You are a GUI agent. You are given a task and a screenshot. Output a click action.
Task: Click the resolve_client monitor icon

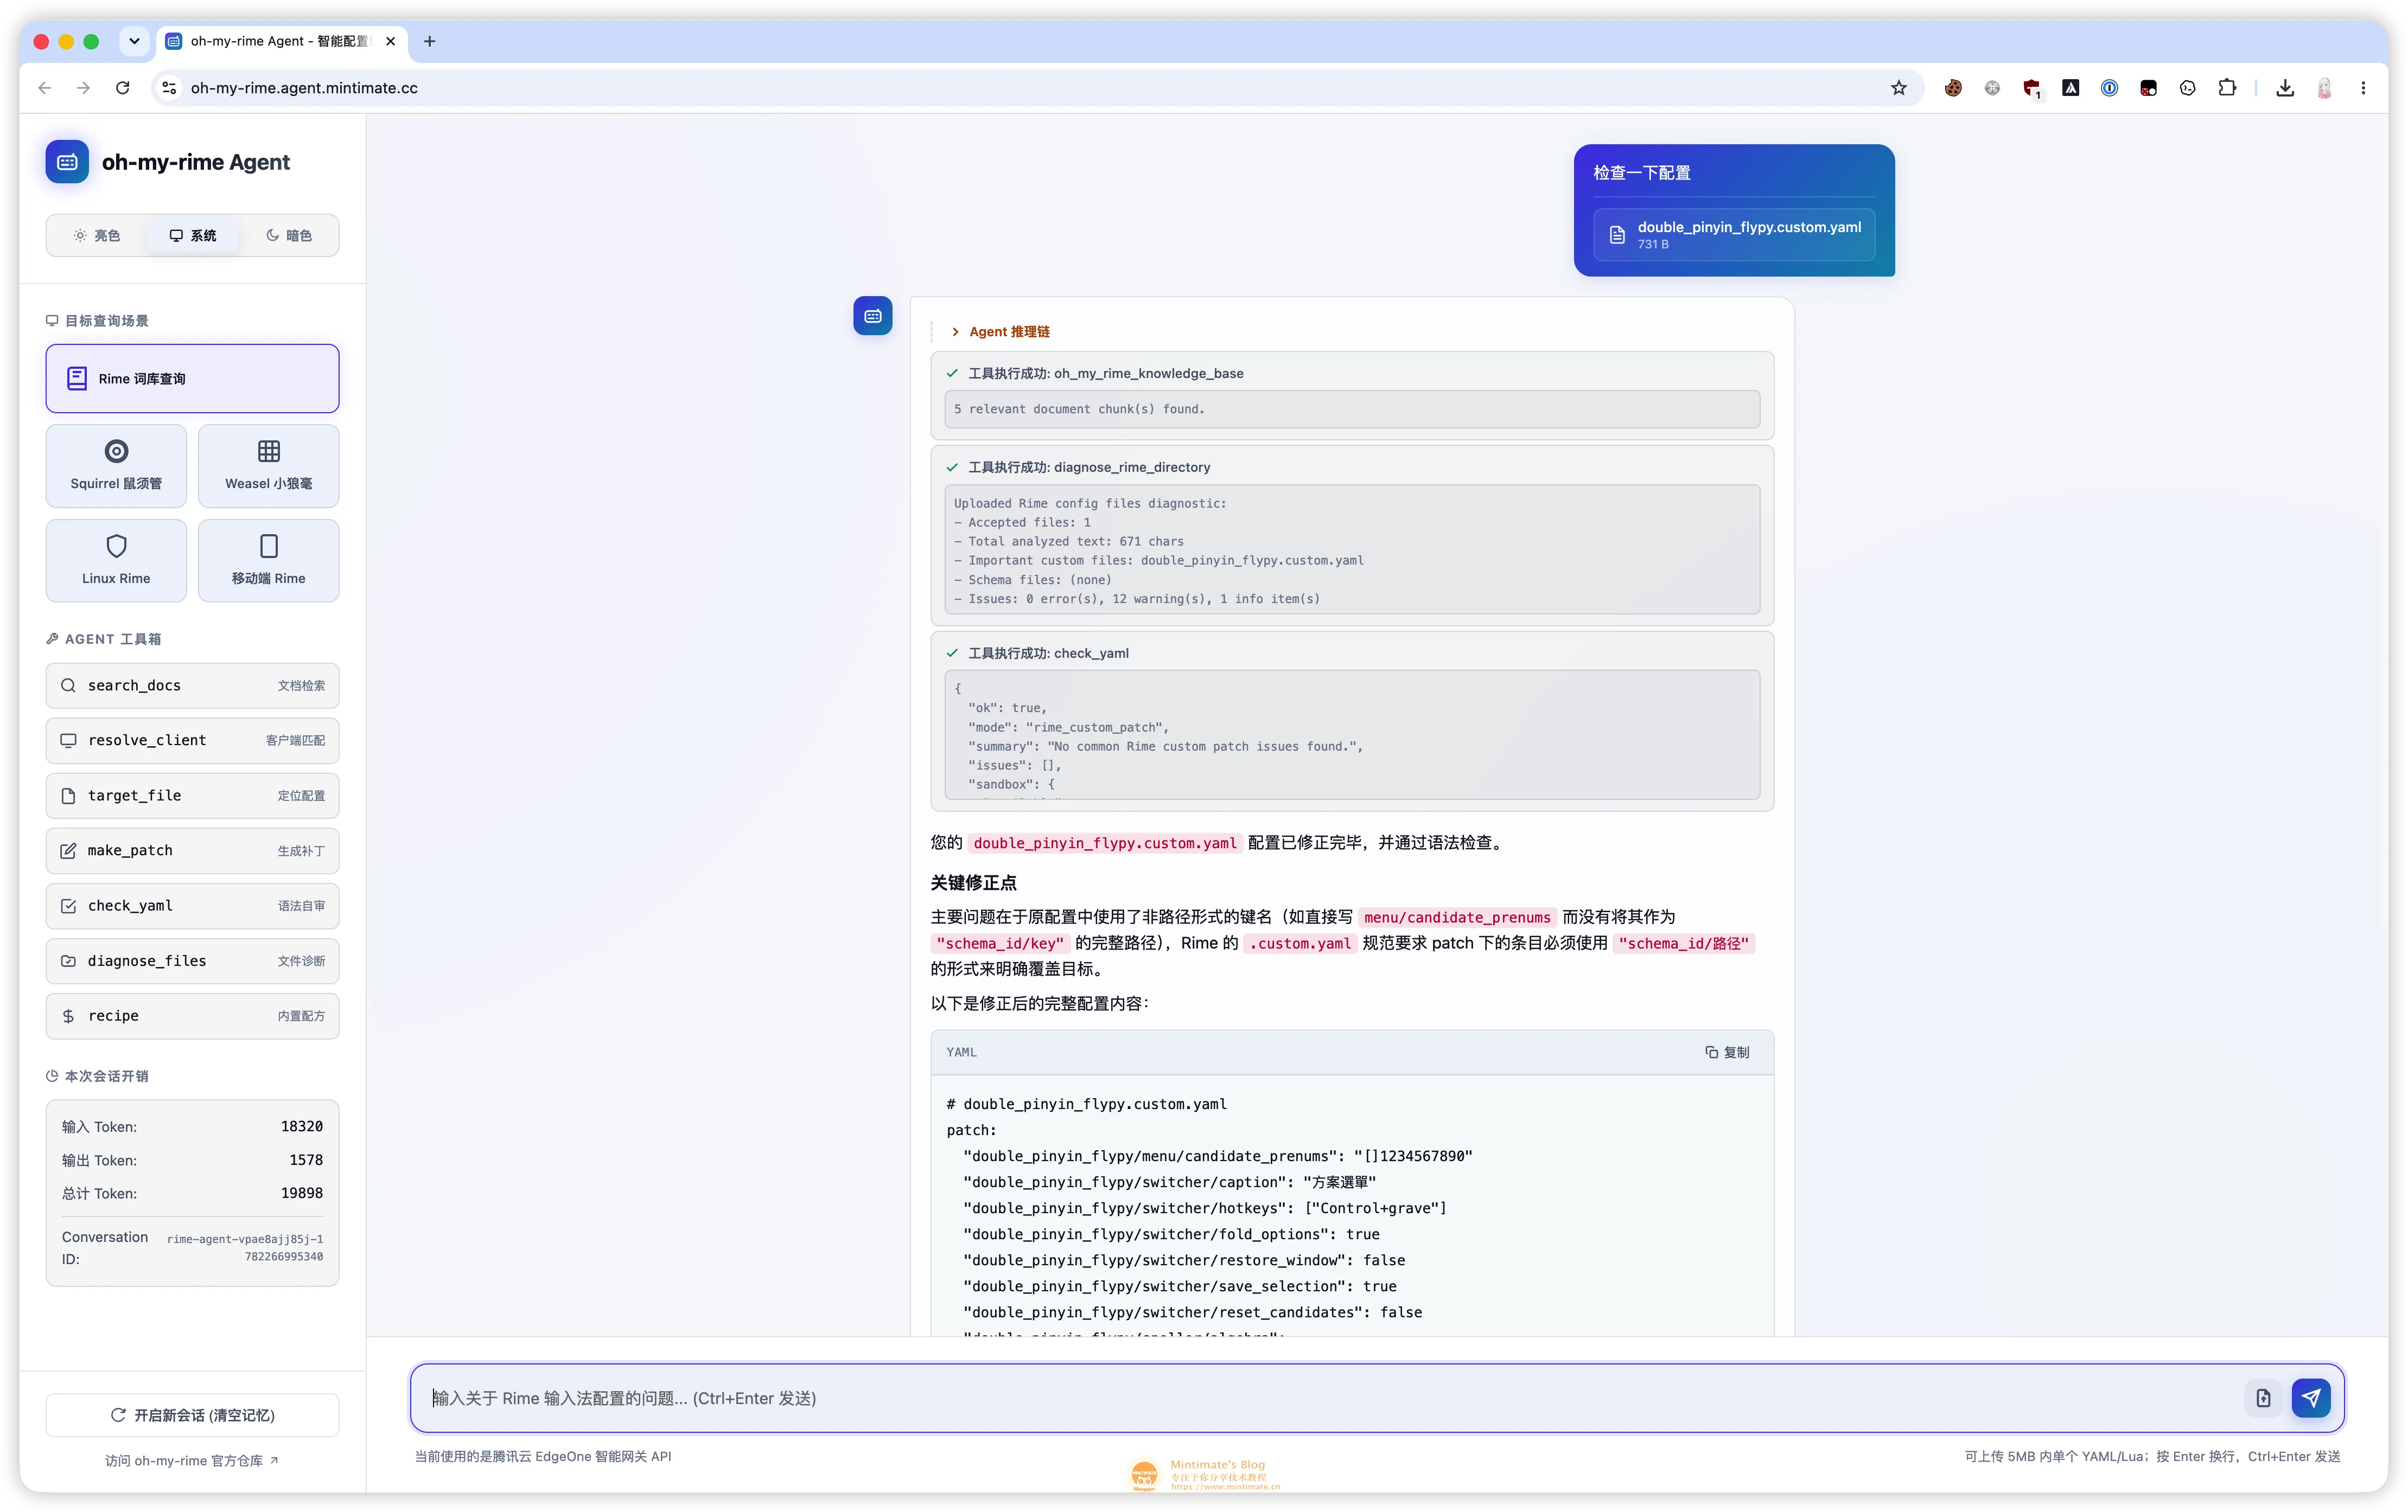(68, 740)
